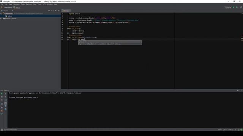
Task: Click the pin tab icon in Run panel
Action: click(x=2, y=107)
